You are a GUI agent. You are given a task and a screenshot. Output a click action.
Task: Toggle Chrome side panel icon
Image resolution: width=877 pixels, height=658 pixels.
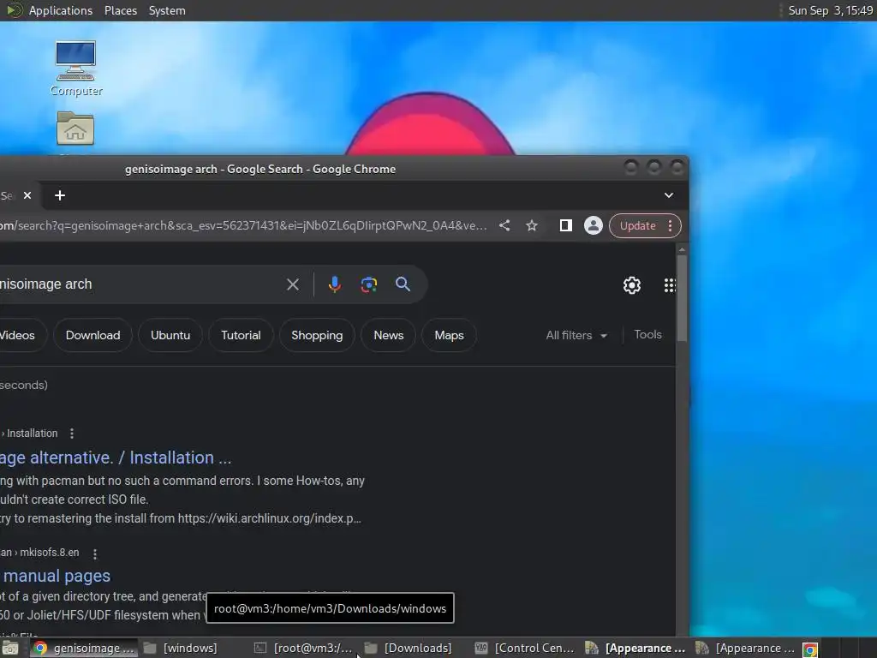pos(565,225)
